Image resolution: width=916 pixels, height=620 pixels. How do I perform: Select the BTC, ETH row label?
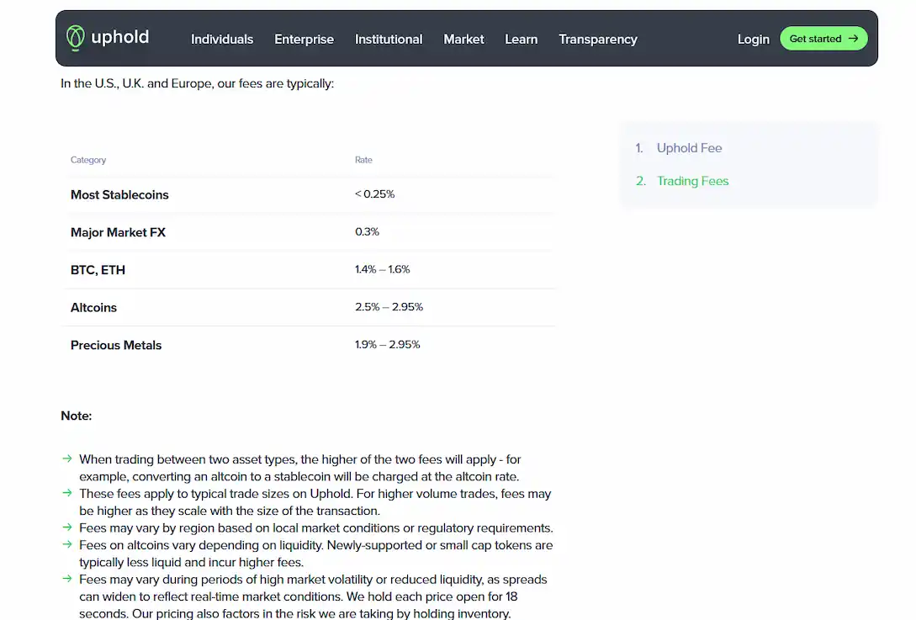tap(98, 270)
